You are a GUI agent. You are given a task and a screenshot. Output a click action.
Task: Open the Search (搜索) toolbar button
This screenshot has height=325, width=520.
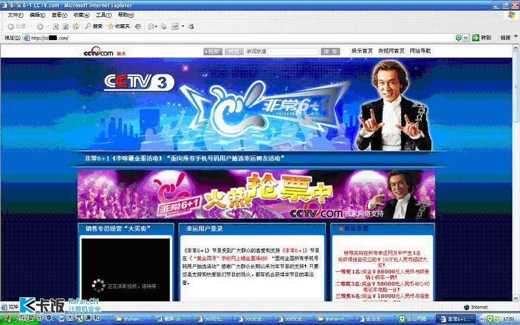coord(93,26)
